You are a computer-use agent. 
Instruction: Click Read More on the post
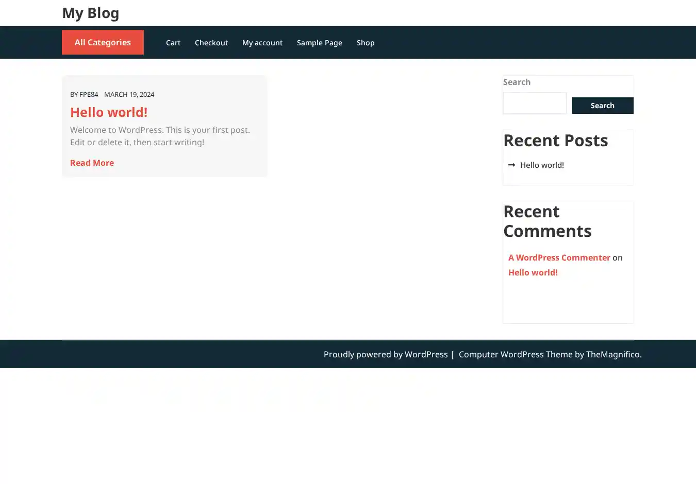[92, 163]
